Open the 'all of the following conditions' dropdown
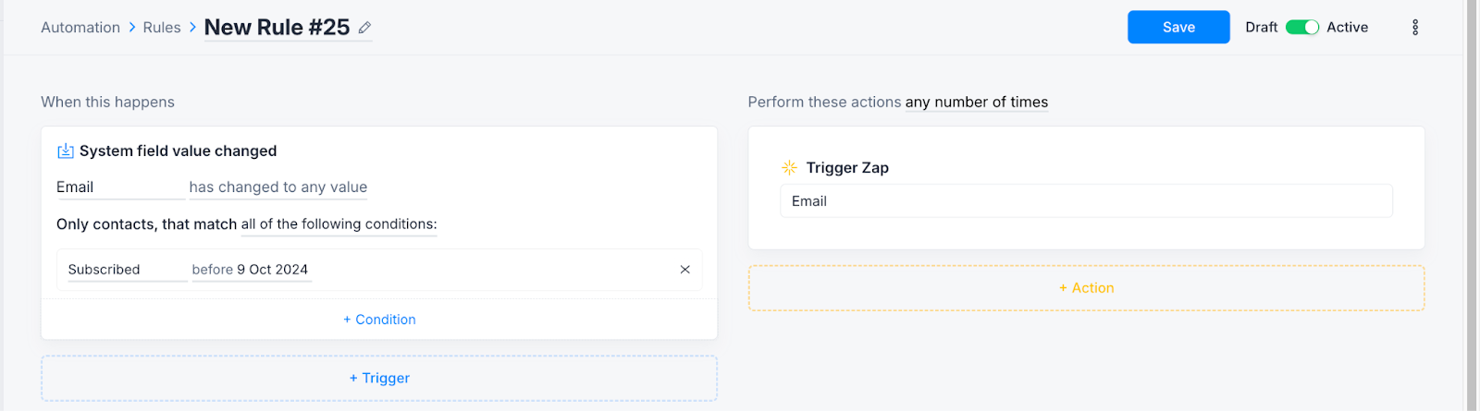Image resolution: width=1480 pixels, height=411 pixels. click(x=339, y=224)
